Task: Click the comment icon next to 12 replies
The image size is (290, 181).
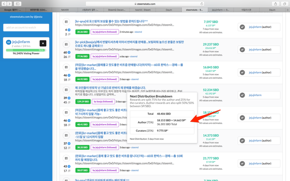Action: 69,148
